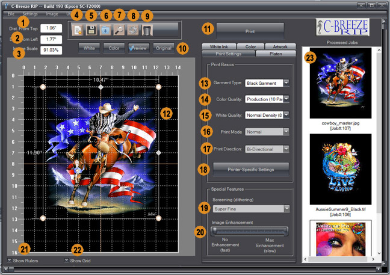The width and height of the screenshot is (390, 275).
Task: Click the "Processed Jobs" heading text
Action: click(x=342, y=43)
